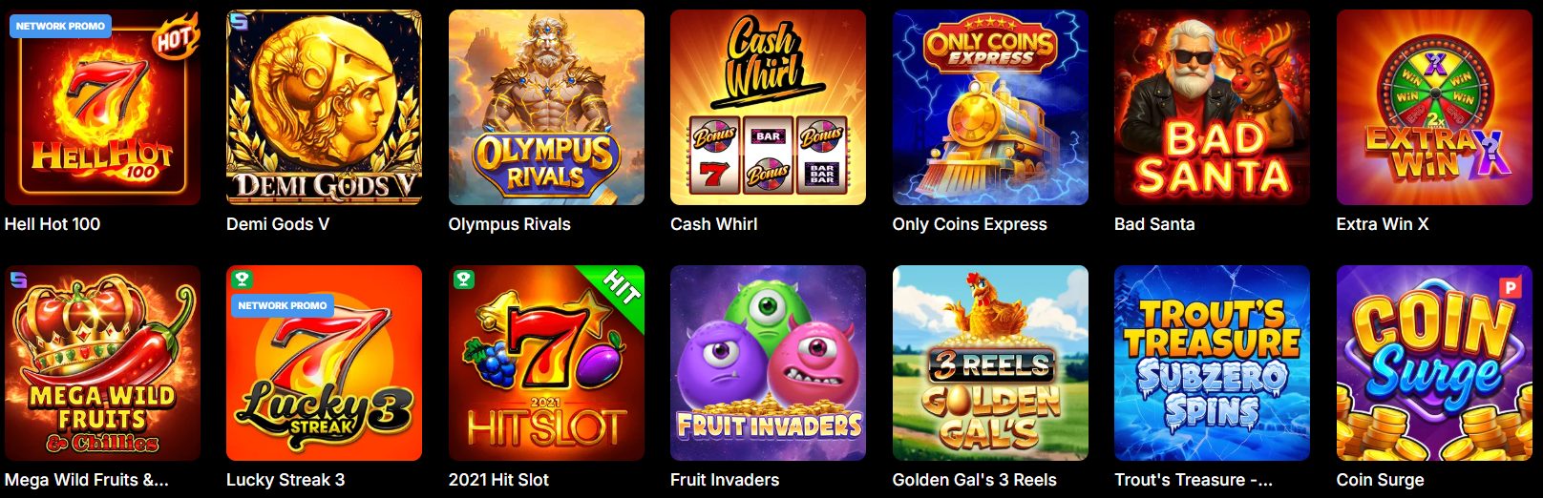This screenshot has height=498, width=1543.
Task: Select the Network Promo badge on Hell Hot 100
Action: (60, 26)
